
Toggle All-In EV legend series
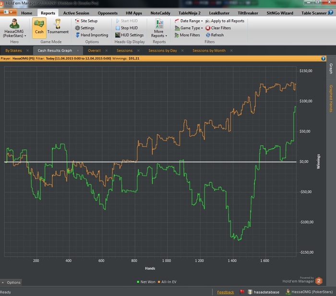[x=167, y=282]
